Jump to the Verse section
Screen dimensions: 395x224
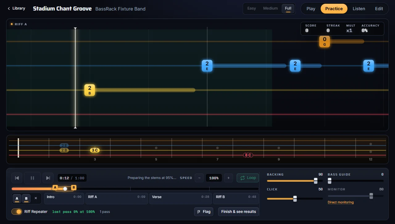(181, 199)
